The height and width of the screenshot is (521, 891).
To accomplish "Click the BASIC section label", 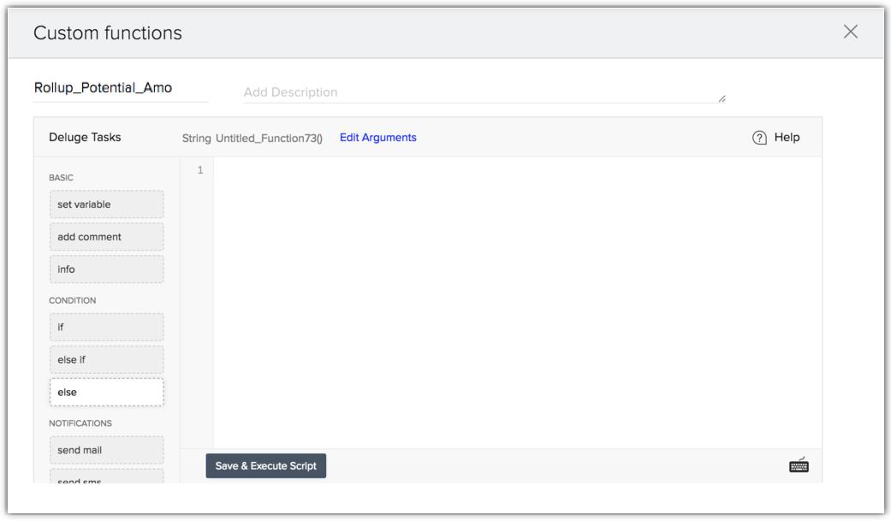I will [x=61, y=177].
